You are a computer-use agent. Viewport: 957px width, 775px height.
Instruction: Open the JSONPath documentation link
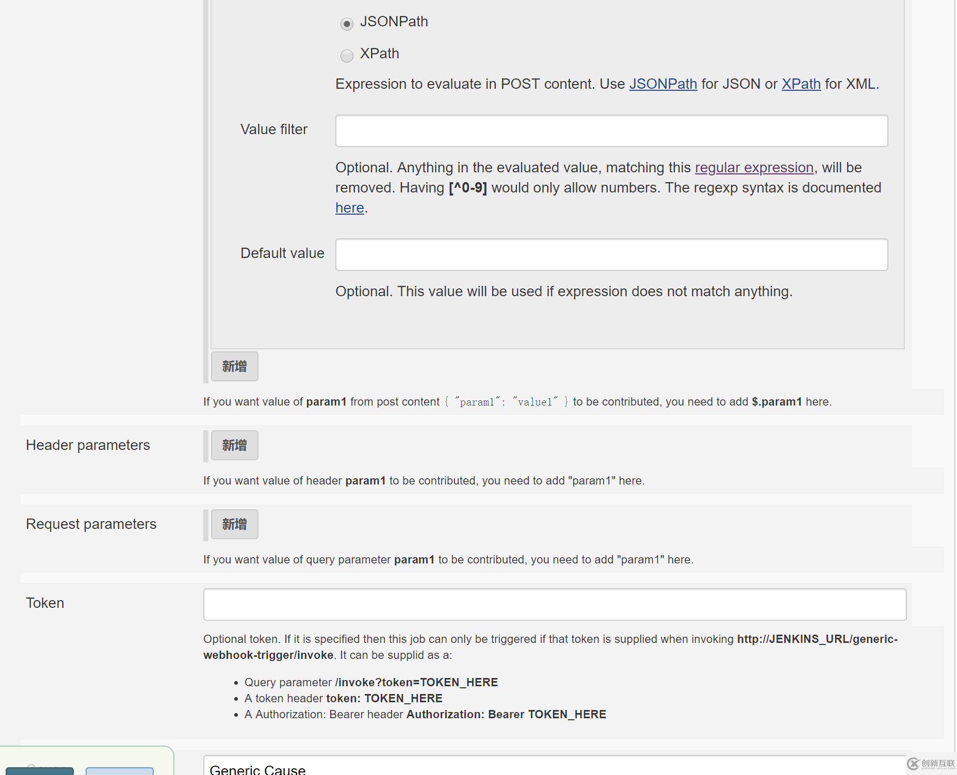tap(662, 84)
